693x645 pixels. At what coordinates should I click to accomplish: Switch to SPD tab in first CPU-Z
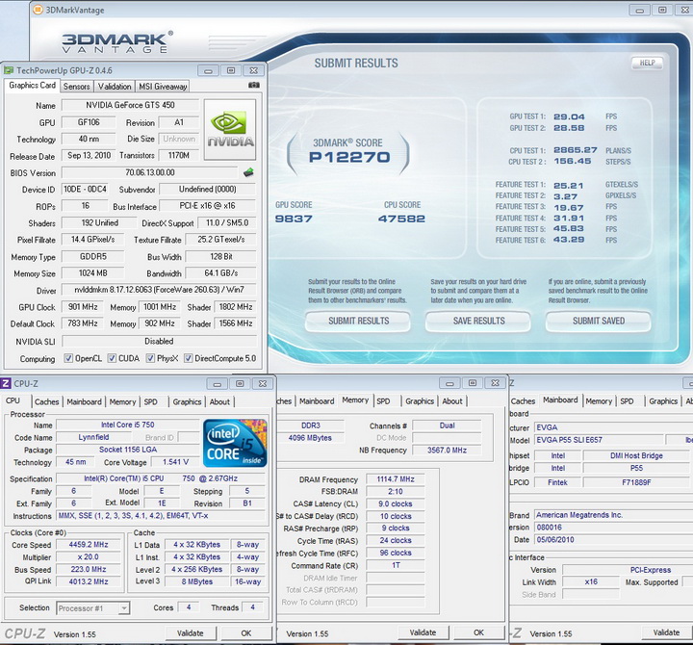click(x=151, y=401)
